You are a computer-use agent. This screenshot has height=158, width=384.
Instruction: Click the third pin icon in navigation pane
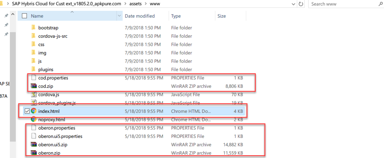(6, 34)
